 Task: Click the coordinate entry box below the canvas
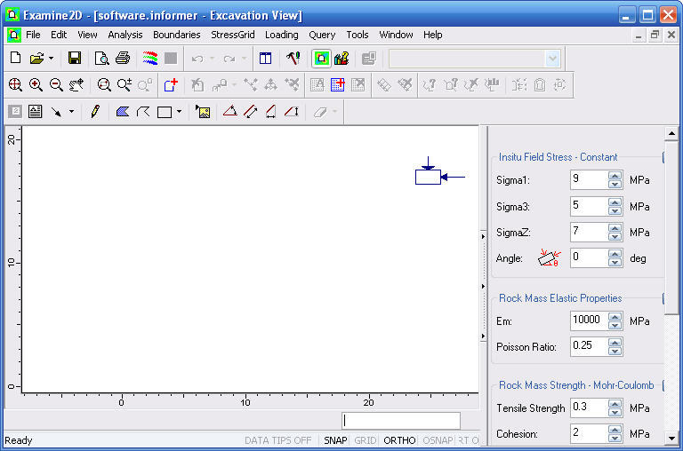(401, 421)
